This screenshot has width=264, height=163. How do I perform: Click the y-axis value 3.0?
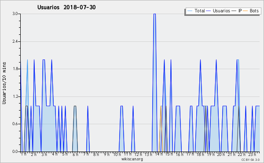[x=15, y=14]
